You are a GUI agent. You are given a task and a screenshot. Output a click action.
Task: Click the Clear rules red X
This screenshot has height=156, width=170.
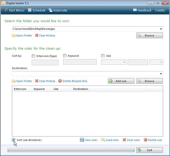pyautogui.click(x=124, y=140)
